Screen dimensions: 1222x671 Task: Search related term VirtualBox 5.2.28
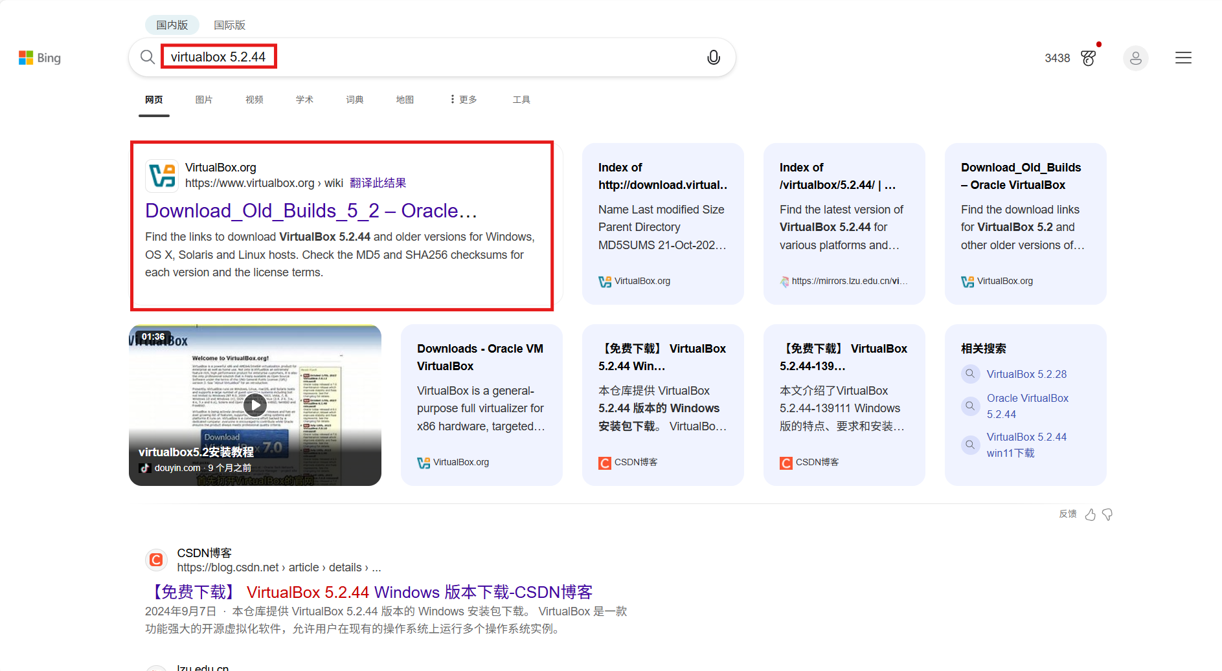click(x=1026, y=374)
